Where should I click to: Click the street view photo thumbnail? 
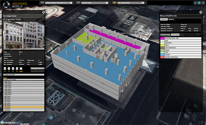click(24, 36)
